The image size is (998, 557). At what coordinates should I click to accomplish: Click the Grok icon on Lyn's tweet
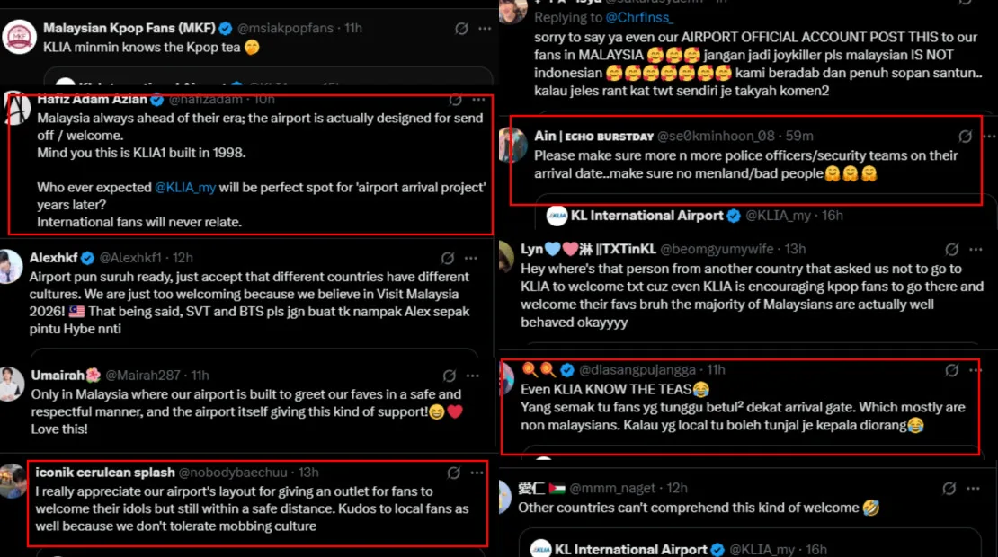(951, 250)
